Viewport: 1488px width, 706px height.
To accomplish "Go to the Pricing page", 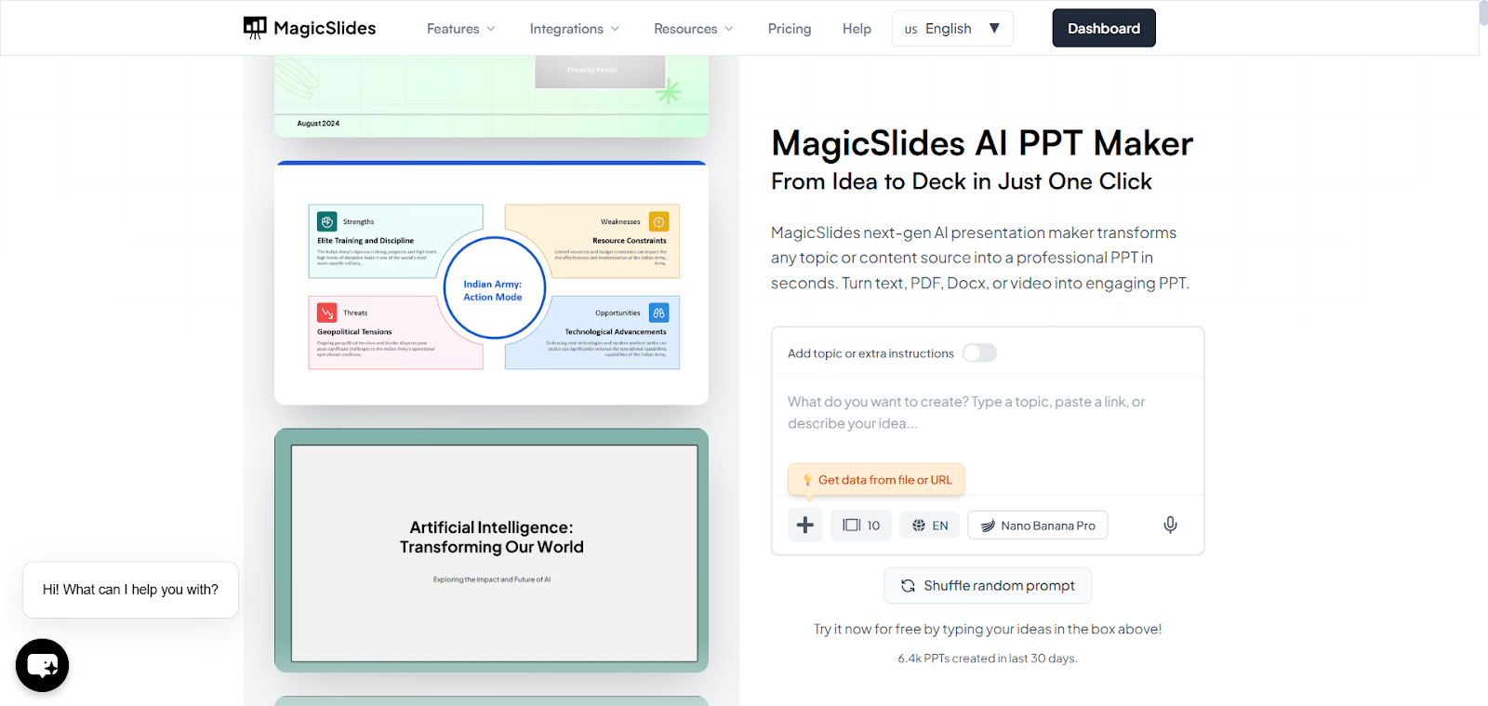I will coord(790,29).
